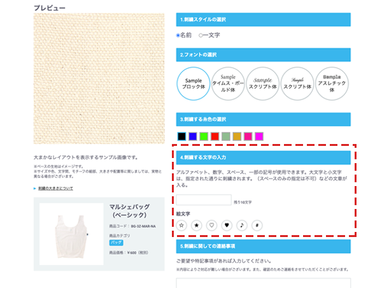Insert the outlined star emoji
Image resolution: width=382 pixels, height=288 pixels.
pos(181,225)
